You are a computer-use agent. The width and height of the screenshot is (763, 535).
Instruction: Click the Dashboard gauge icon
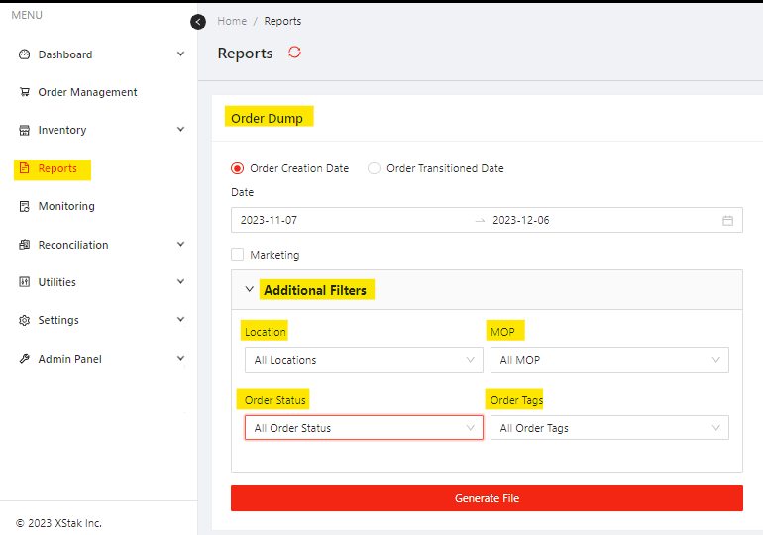coord(25,54)
